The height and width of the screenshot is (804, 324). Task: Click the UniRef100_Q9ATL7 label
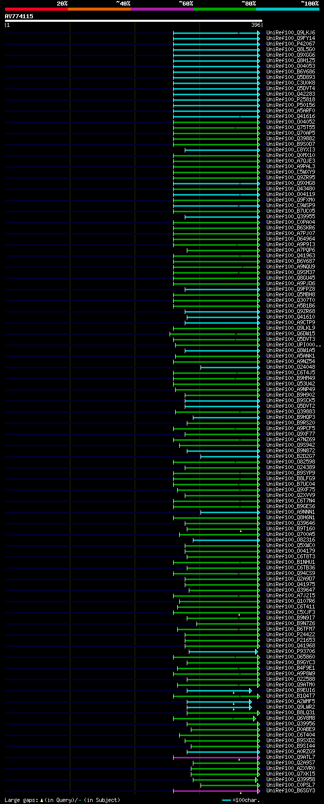click(291, 757)
